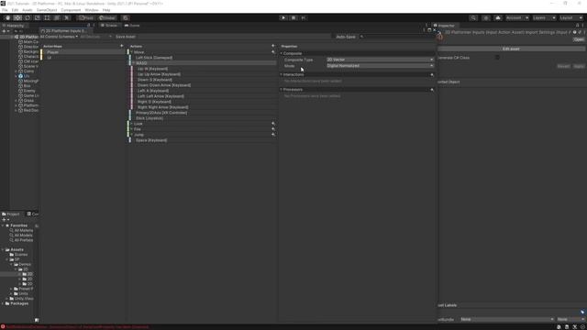The height and width of the screenshot is (330, 587).
Task: Select the Rect tool in the toolbar
Action: [47, 18]
